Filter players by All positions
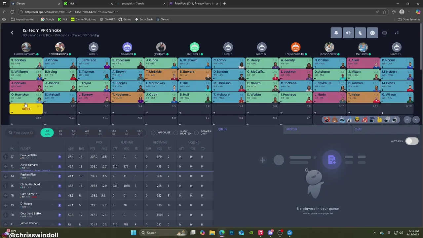The image size is (423, 238). pos(47,133)
